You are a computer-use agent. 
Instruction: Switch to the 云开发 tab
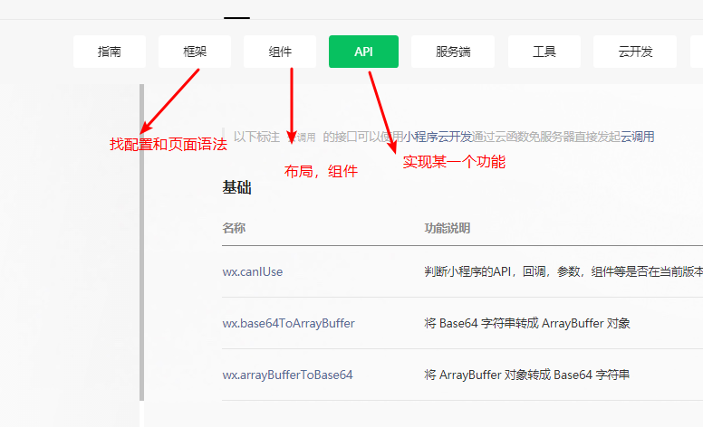point(635,52)
